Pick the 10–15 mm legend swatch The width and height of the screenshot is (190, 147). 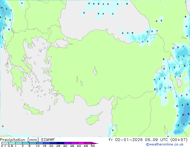pos(40,143)
